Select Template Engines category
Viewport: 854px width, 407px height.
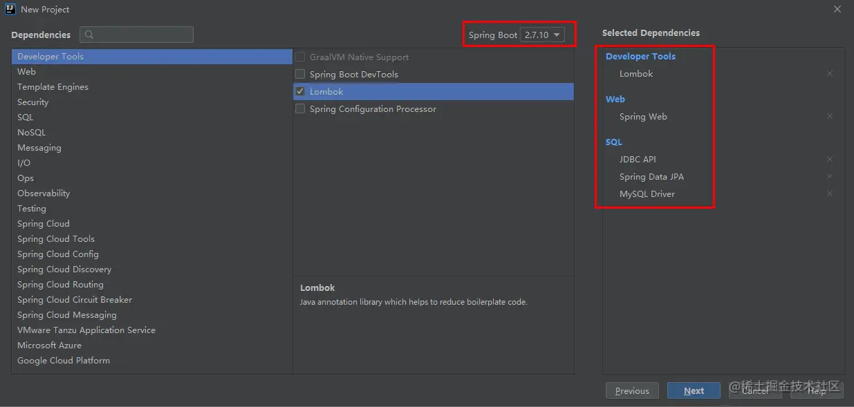152,87
